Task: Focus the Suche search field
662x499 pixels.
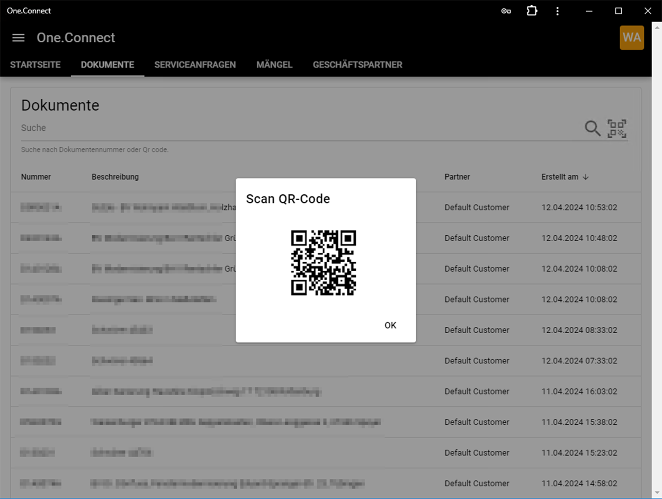Action: pyautogui.click(x=299, y=128)
